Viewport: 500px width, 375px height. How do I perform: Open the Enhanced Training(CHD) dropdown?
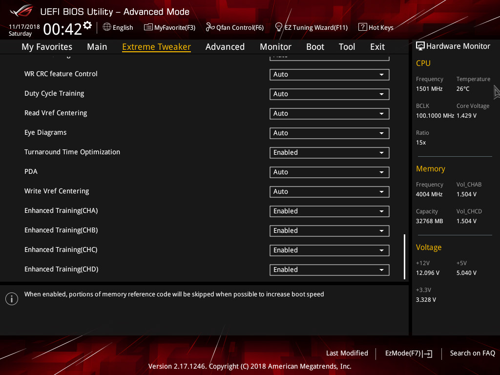330,270
